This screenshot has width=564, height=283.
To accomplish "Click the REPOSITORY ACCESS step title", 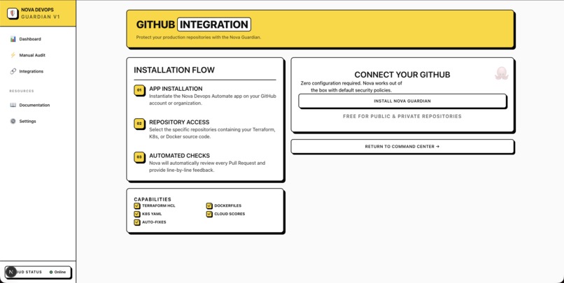I will [x=179, y=122].
